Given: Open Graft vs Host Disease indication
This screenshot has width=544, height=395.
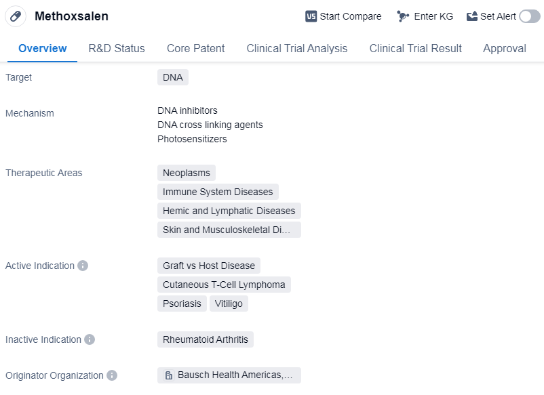Looking at the screenshot, I should [x=209, y=266].
